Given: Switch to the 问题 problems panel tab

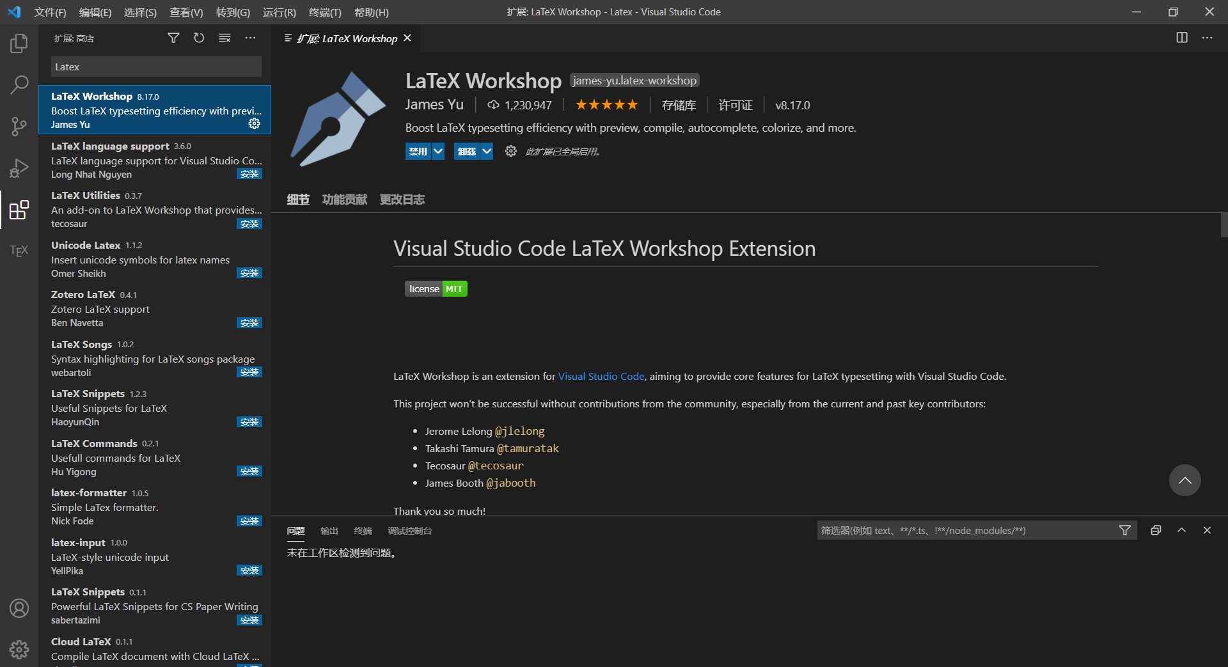Looking at the screenshot, I should point(295,531).
